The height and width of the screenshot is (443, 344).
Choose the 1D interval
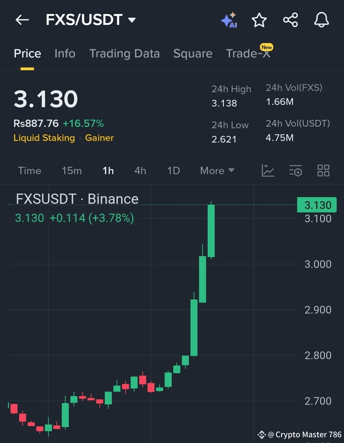click(174, 171)
